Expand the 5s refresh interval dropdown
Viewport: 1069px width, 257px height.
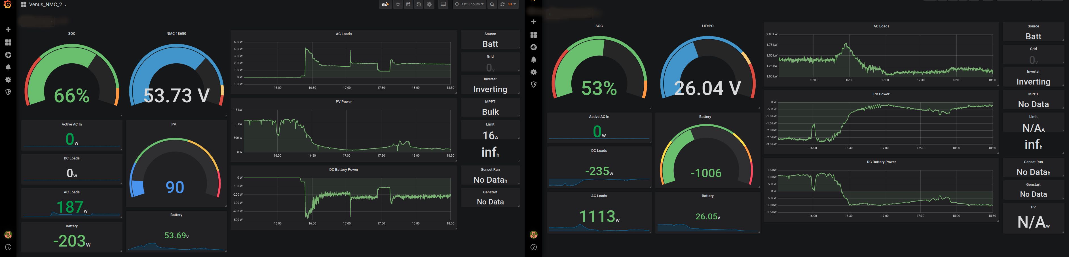click(512, 5)
